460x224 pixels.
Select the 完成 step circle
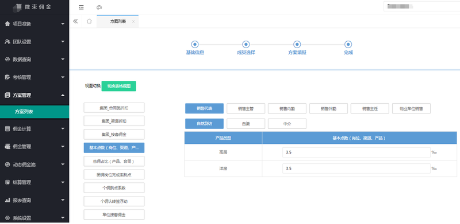coord(348,45)
